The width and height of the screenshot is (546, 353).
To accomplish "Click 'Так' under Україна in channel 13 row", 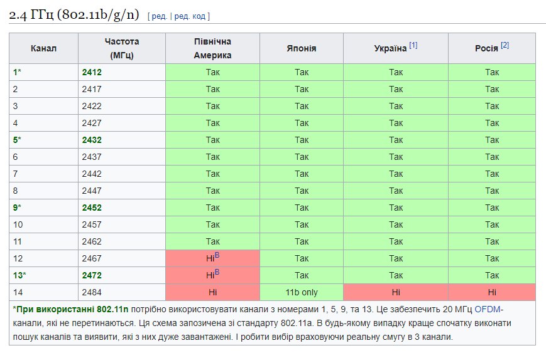I will (x=396, y=275).
